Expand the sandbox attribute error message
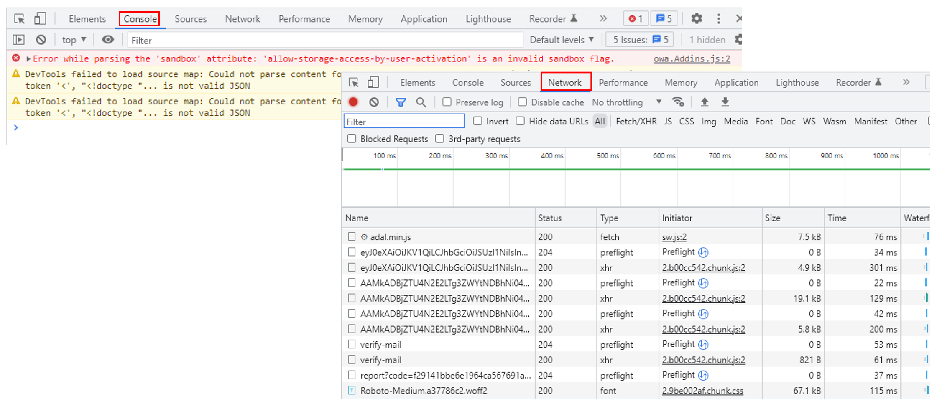This screenshot has width=942, height=409. click(x=28, y=59)
